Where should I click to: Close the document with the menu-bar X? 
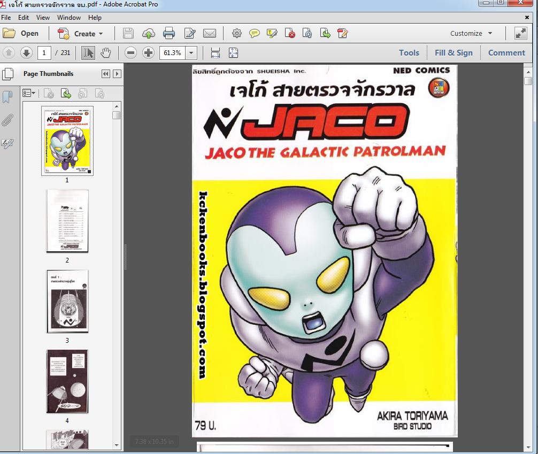tap(527, 17)
